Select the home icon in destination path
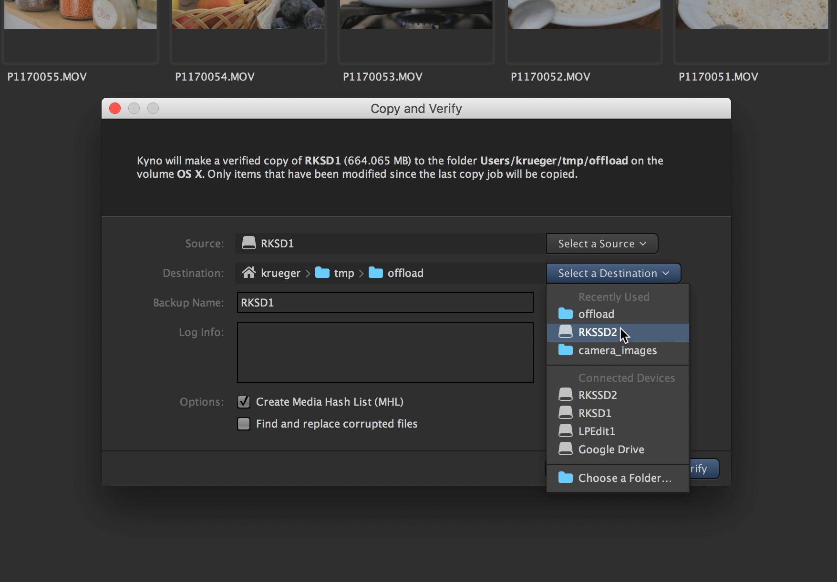This screenshot has width=837, height=582. coord(249,273)
